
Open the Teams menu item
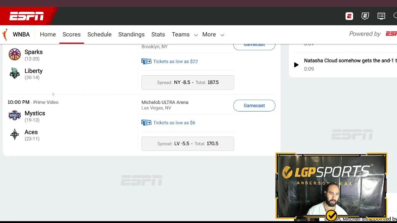(x=181, y=34)
